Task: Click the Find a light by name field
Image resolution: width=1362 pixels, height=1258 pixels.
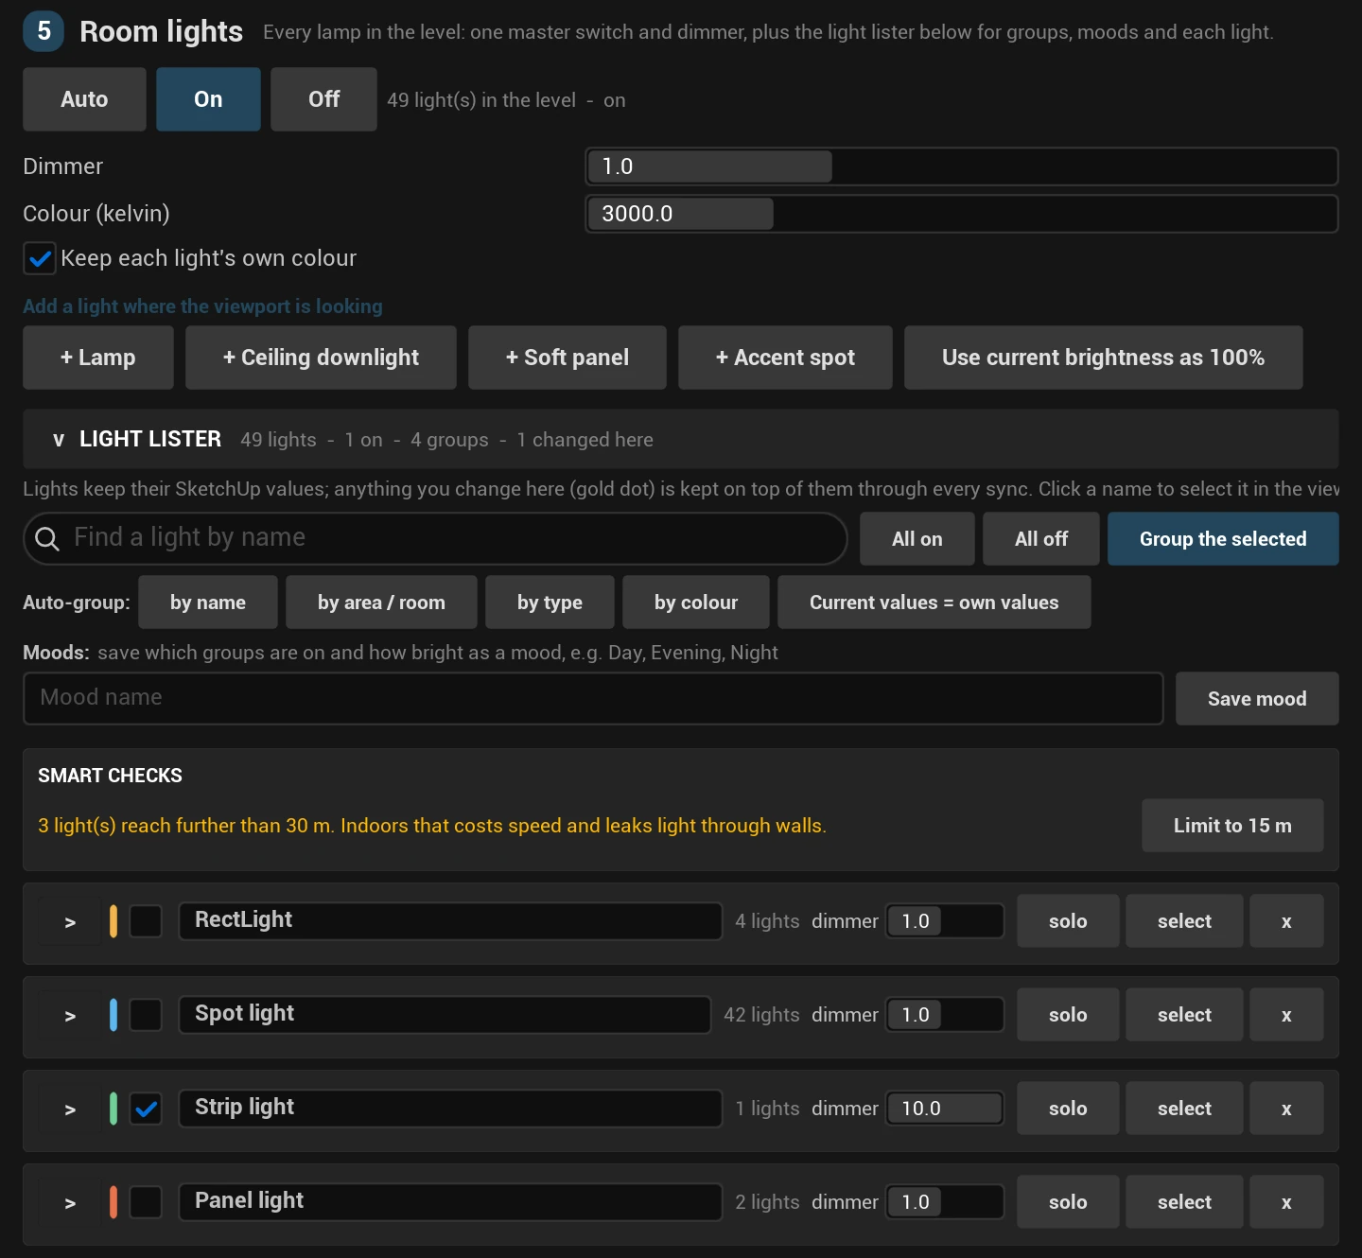Action: [435, 538]
